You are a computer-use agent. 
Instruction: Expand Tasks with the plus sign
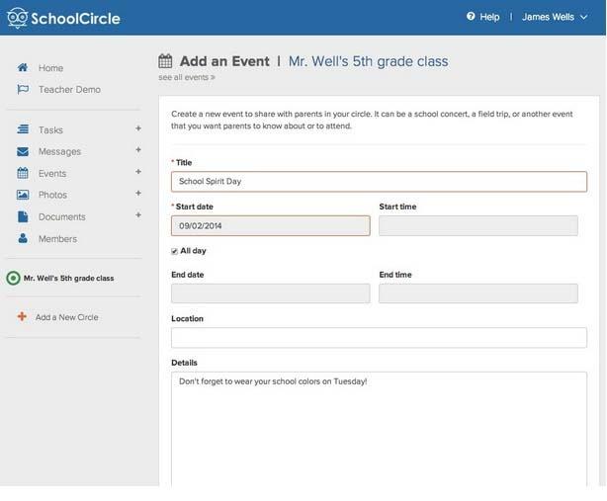(x=138, y=128)
